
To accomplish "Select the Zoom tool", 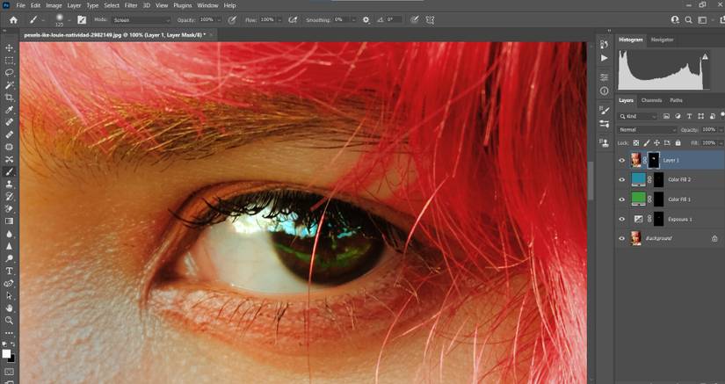I will (x=10, y=320).
